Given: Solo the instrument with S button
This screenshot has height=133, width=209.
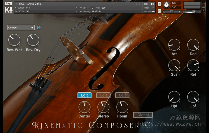Looking at the screenshot, I should click(159, 4).
